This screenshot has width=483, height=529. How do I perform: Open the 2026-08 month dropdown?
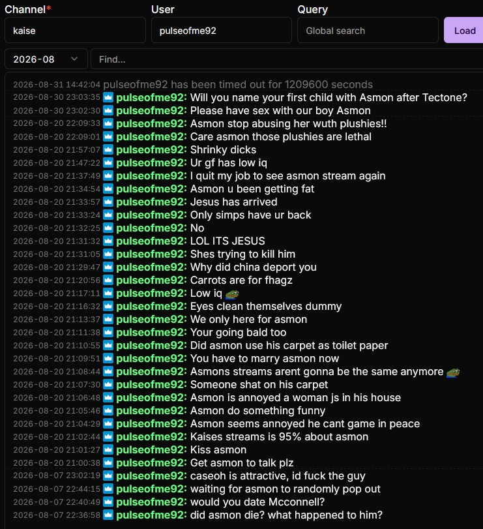[x=46, y=59]
